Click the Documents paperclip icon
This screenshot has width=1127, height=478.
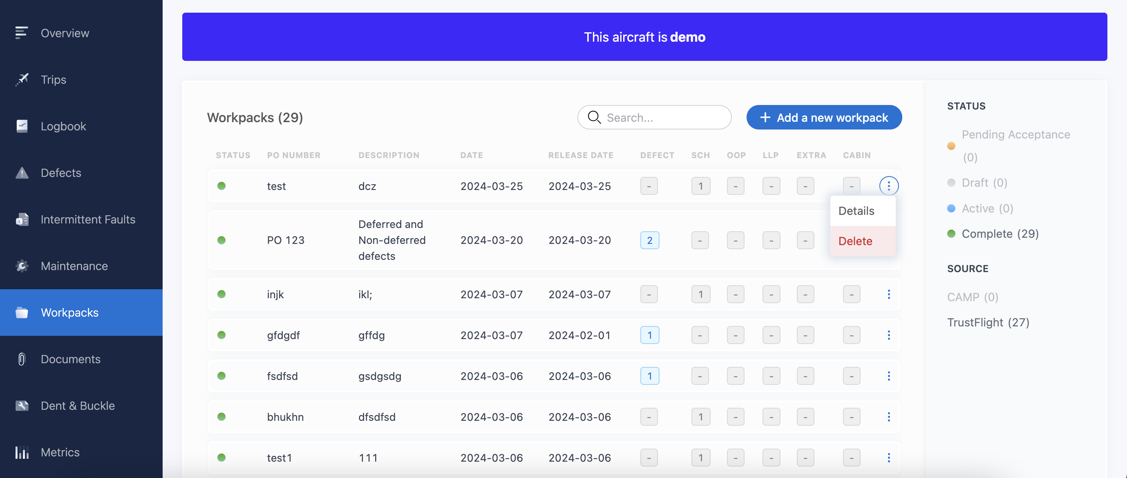point(22,359)
